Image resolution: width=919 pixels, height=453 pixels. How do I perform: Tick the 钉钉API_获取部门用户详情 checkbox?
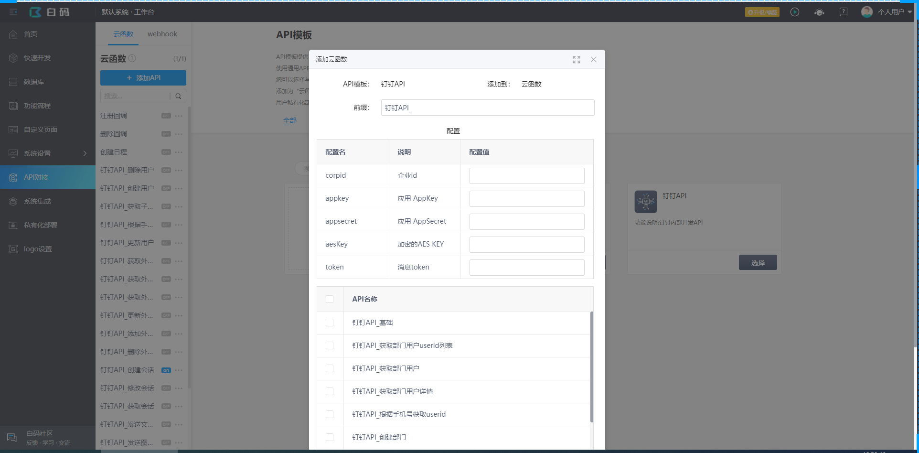[330, 391]
